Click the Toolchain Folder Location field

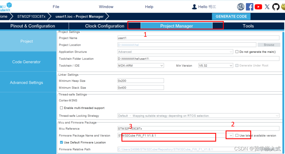198,59
